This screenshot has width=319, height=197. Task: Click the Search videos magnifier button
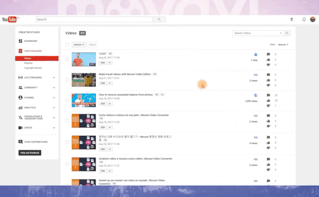pos(287,33)
